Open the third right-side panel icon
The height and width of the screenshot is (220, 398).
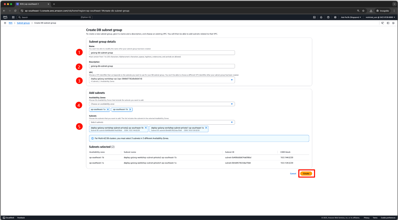coord(393,23)
